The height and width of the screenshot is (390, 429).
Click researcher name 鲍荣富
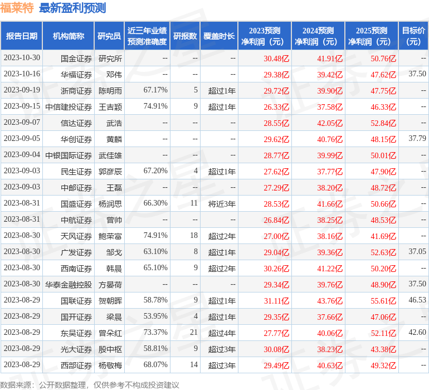(x=110, y=236)
